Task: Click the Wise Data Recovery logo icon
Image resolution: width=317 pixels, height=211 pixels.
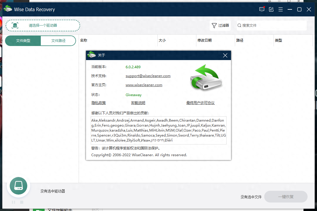Action: [8, 9]
